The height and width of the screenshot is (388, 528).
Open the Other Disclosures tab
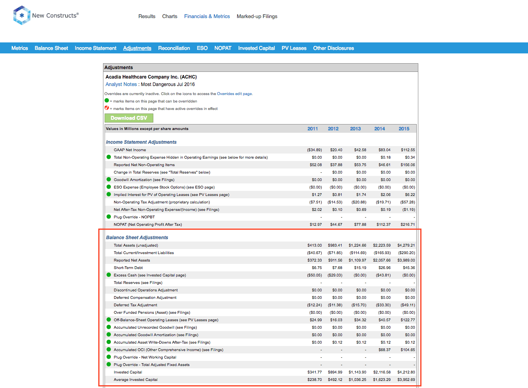point(333,48)
